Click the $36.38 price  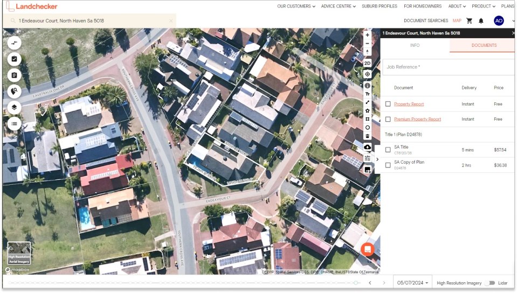[500, 165]
